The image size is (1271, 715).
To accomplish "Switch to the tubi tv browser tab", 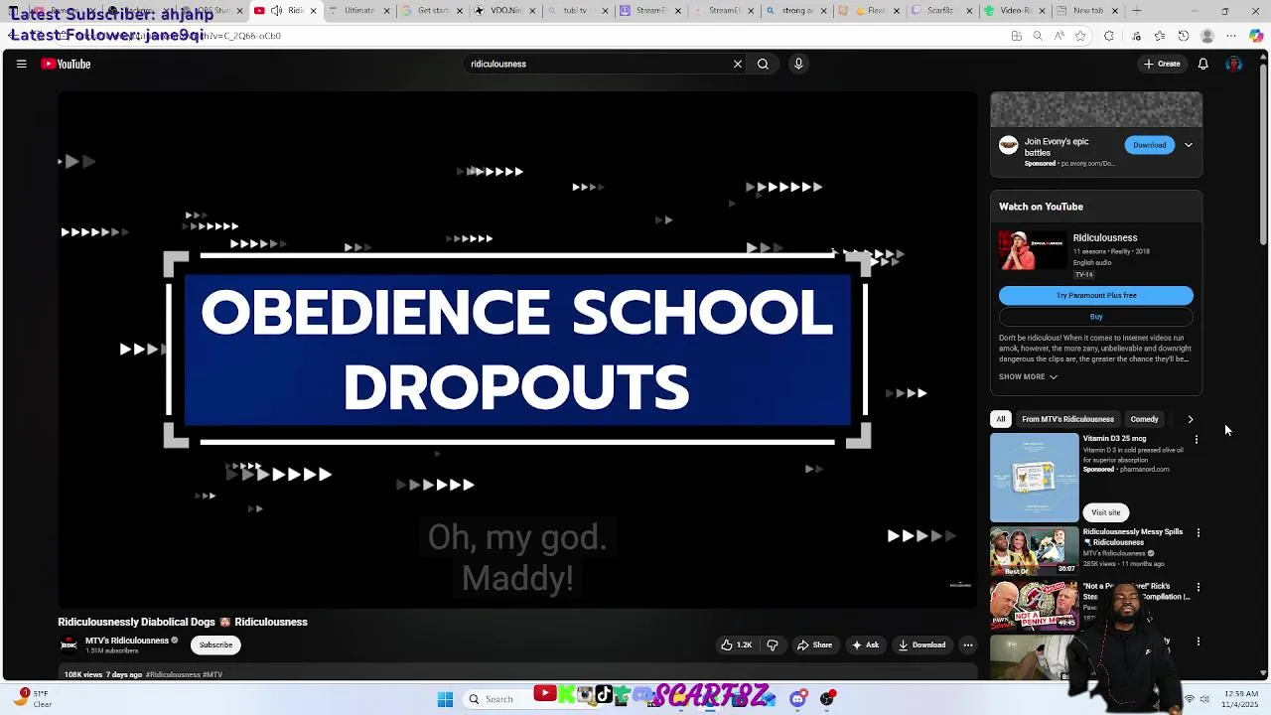I will [x=574, y=11].
